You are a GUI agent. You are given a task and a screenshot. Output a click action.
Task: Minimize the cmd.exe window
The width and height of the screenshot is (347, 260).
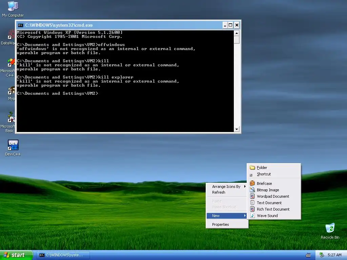[225, 25]
